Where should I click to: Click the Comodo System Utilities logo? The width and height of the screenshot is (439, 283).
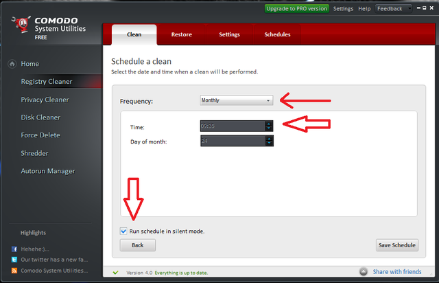click(21, 25)
